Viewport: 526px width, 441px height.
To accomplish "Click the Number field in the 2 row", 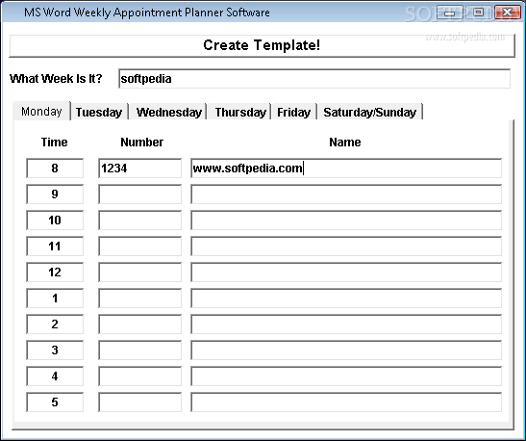I will [x=139, y=324].
